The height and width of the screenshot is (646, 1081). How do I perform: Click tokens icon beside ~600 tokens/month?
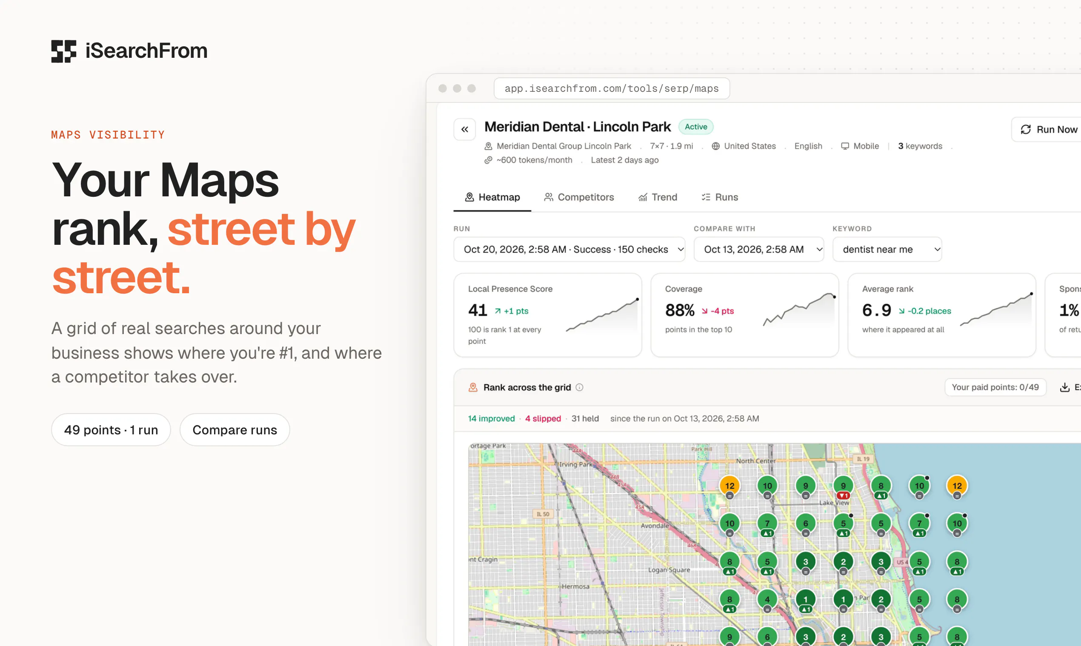click(x=488, y=160)
